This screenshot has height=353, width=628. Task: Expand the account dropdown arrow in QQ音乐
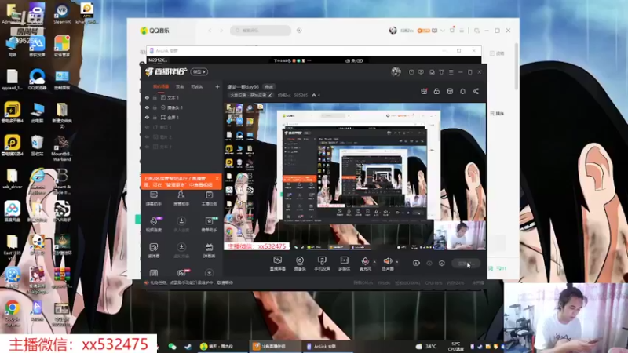443,31
